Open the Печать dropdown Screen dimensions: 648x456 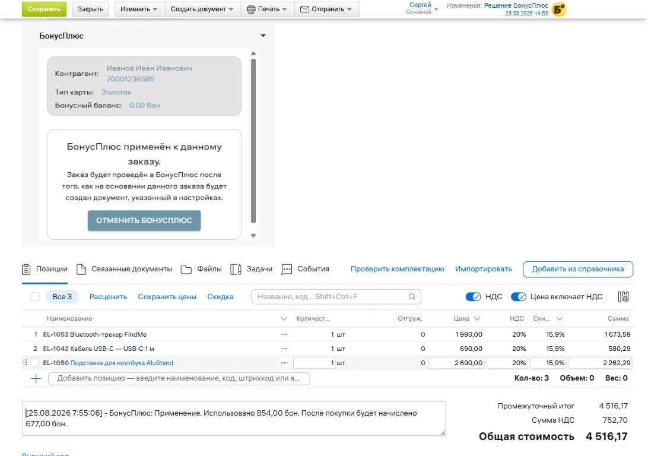tap(266, 9)
